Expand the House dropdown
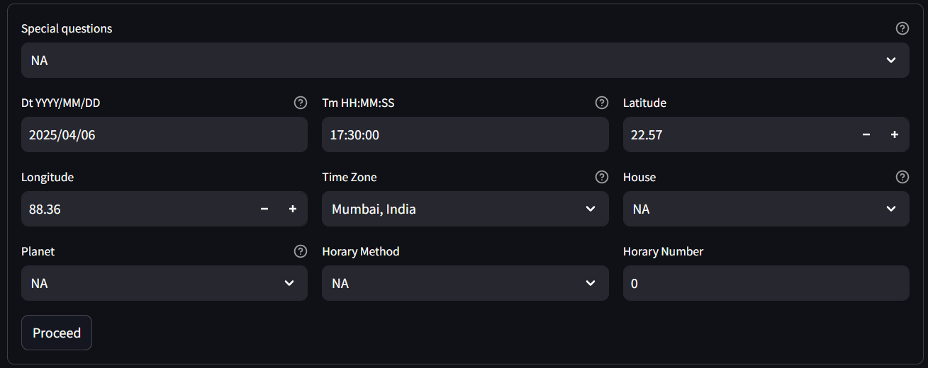This screenshot has width=928, height=368. click(x=766, y=209)
